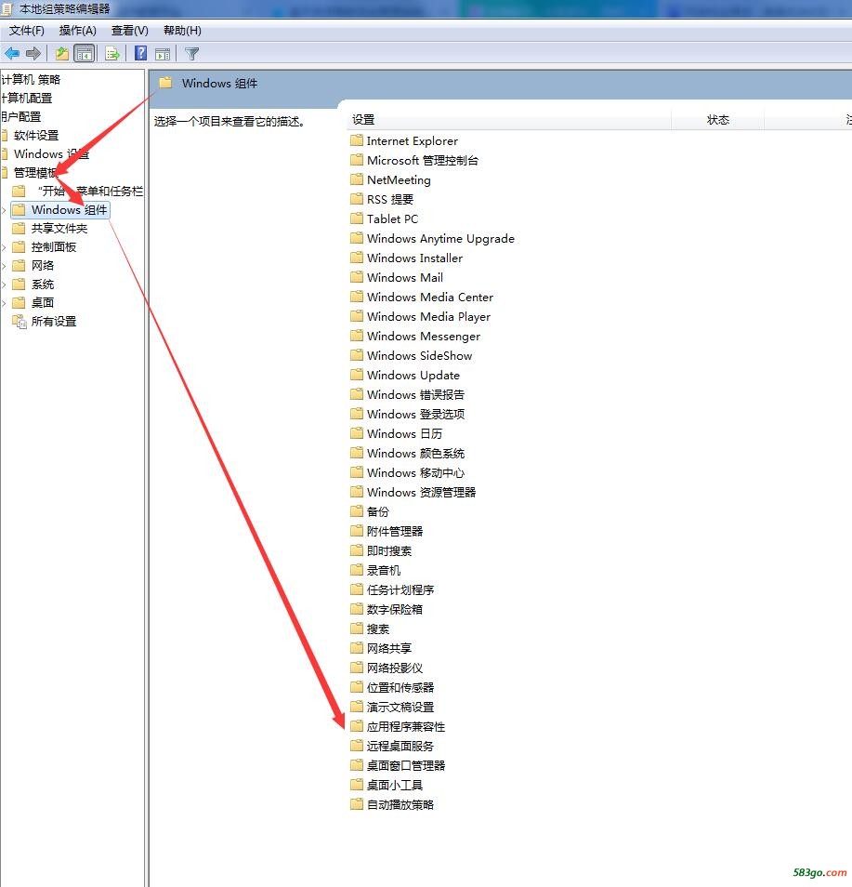Image resolution: width=852 pixels, height=887 pixels.
Task: Select Windows 组件 in the tree
Action: 69,210
